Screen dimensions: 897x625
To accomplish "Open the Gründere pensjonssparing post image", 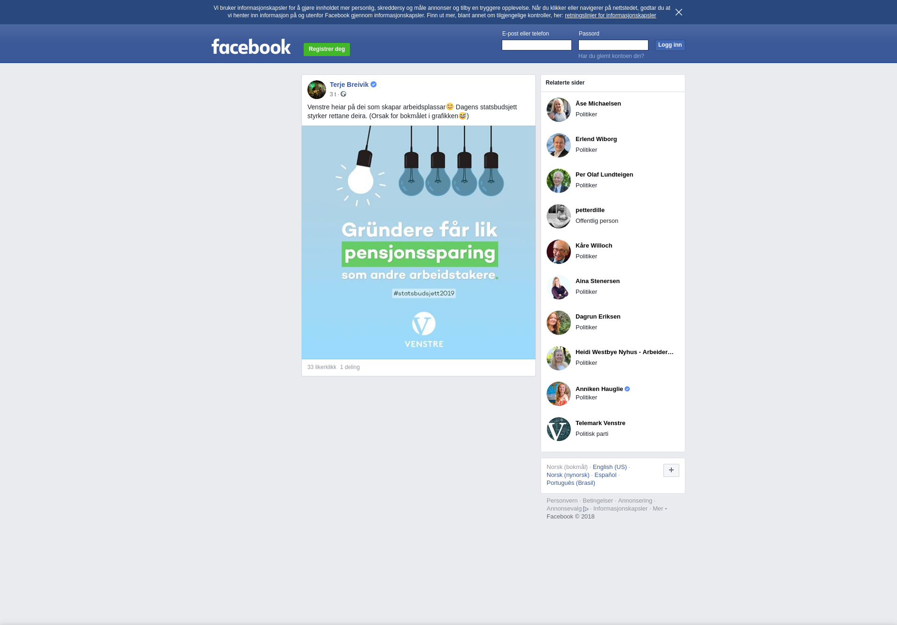I will [419, 242].
